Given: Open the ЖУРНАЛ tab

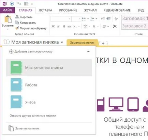Looking at the screenshot, I should point(90,10).
